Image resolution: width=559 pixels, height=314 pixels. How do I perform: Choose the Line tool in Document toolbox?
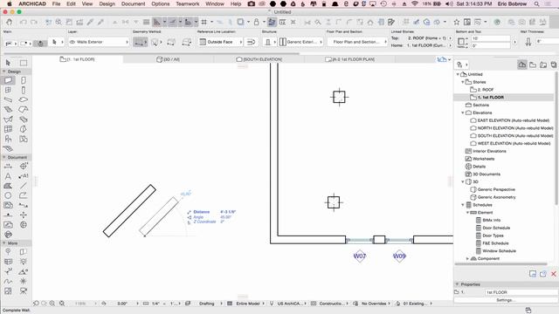click(24, 186)
